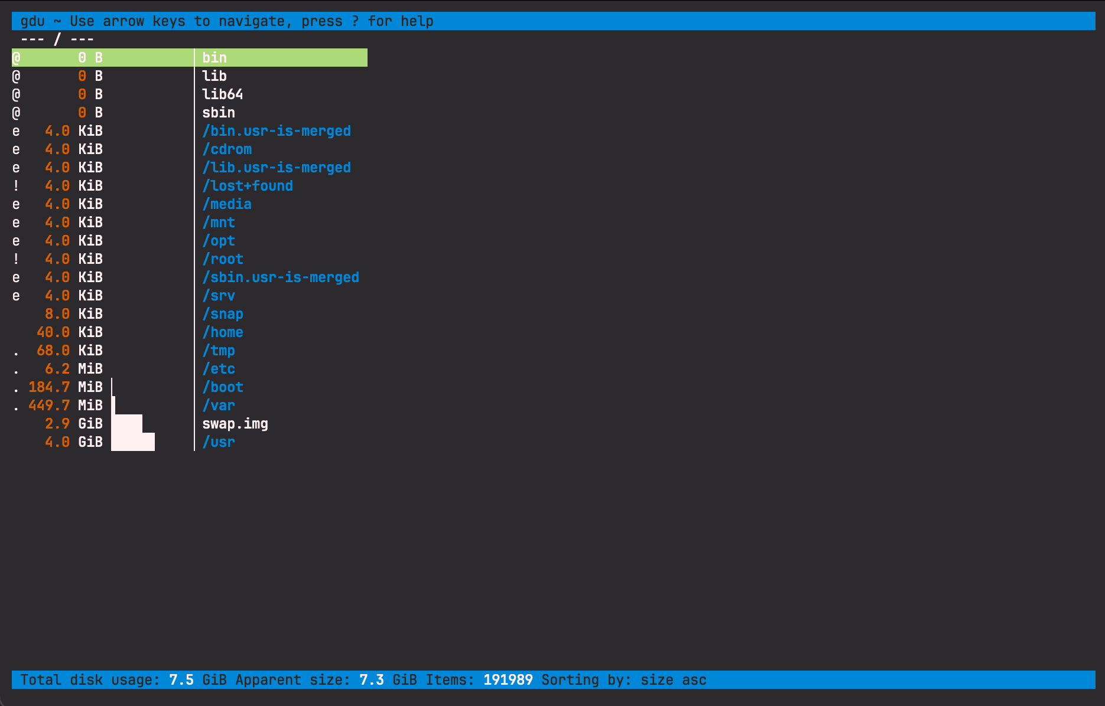Click the current path indicator --- / ---
The height and width of the screenshot is (706, 1105).
tap(57, 38)
